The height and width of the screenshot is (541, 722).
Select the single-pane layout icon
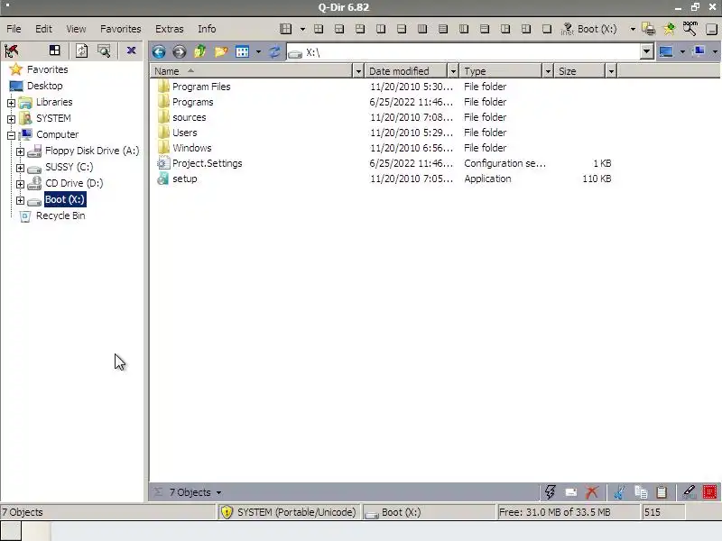click(547, 29)
